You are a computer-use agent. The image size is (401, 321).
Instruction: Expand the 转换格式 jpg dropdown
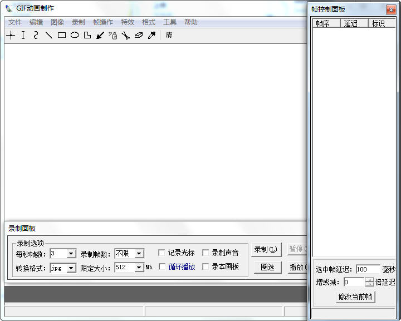[x=71, y=268]
